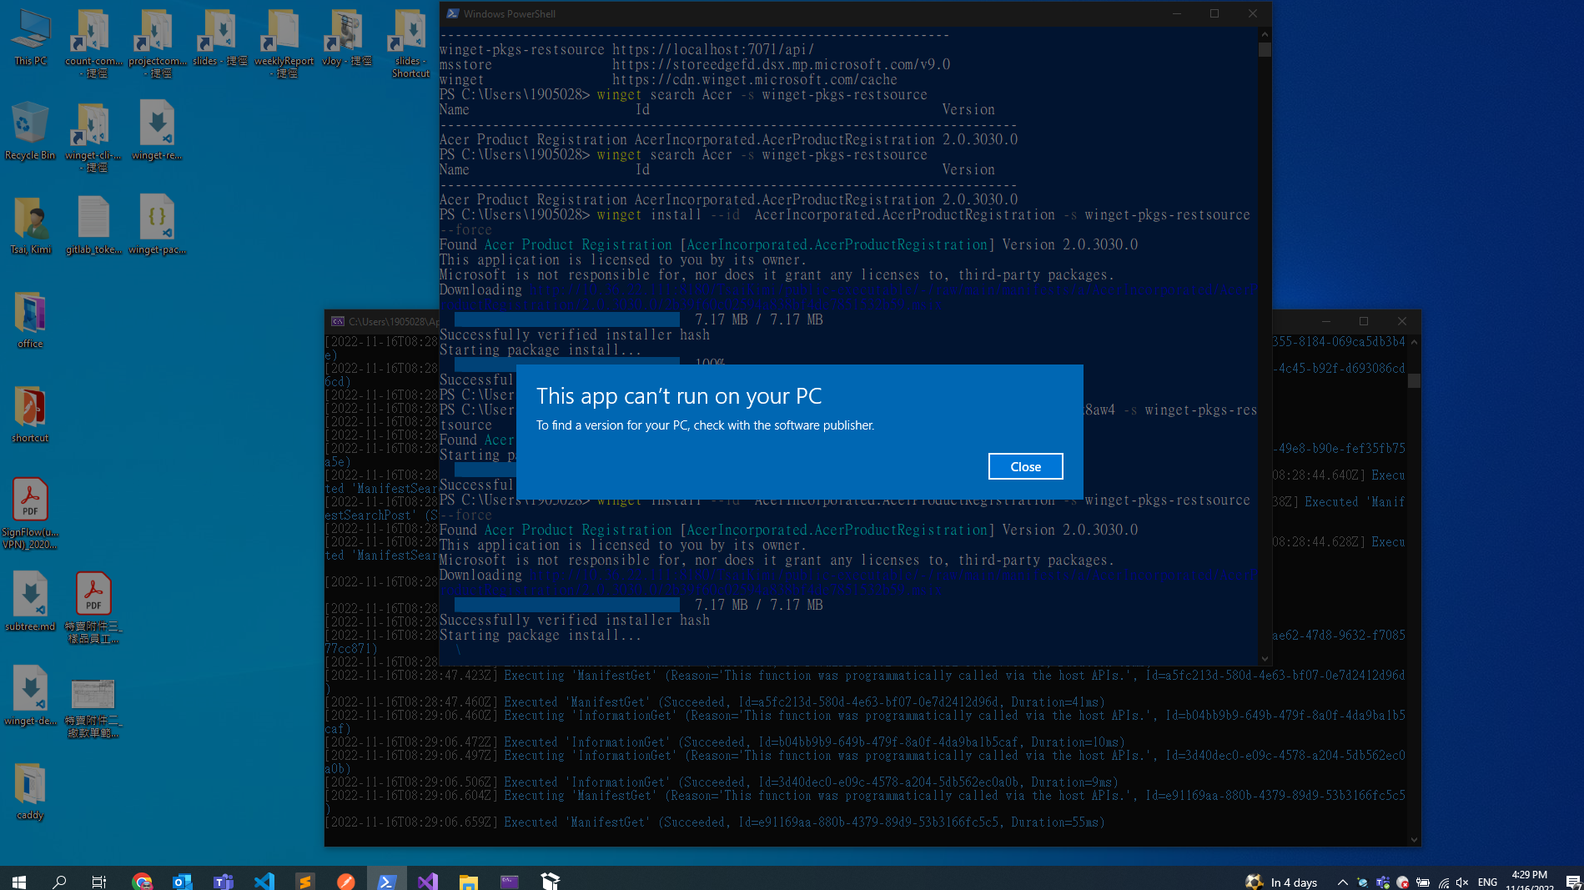Select the winget-re markdown file

tap(157, 131)
